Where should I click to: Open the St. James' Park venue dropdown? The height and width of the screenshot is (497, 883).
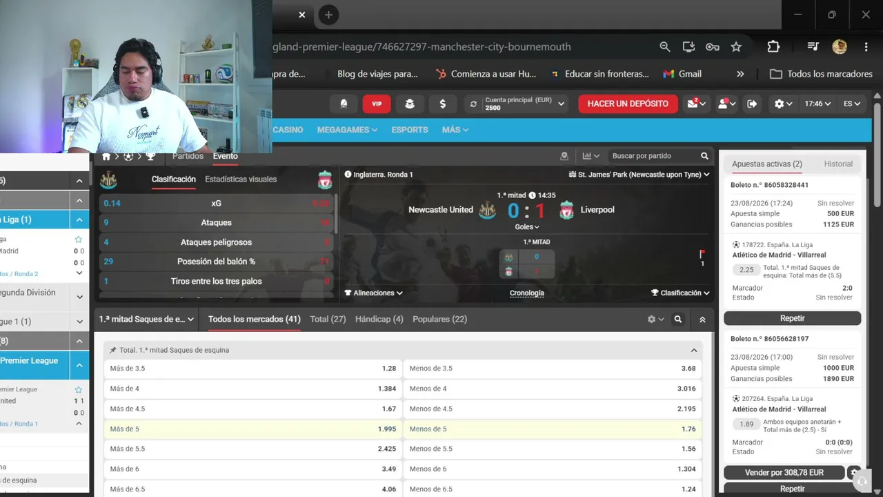(x=639, y=175)
